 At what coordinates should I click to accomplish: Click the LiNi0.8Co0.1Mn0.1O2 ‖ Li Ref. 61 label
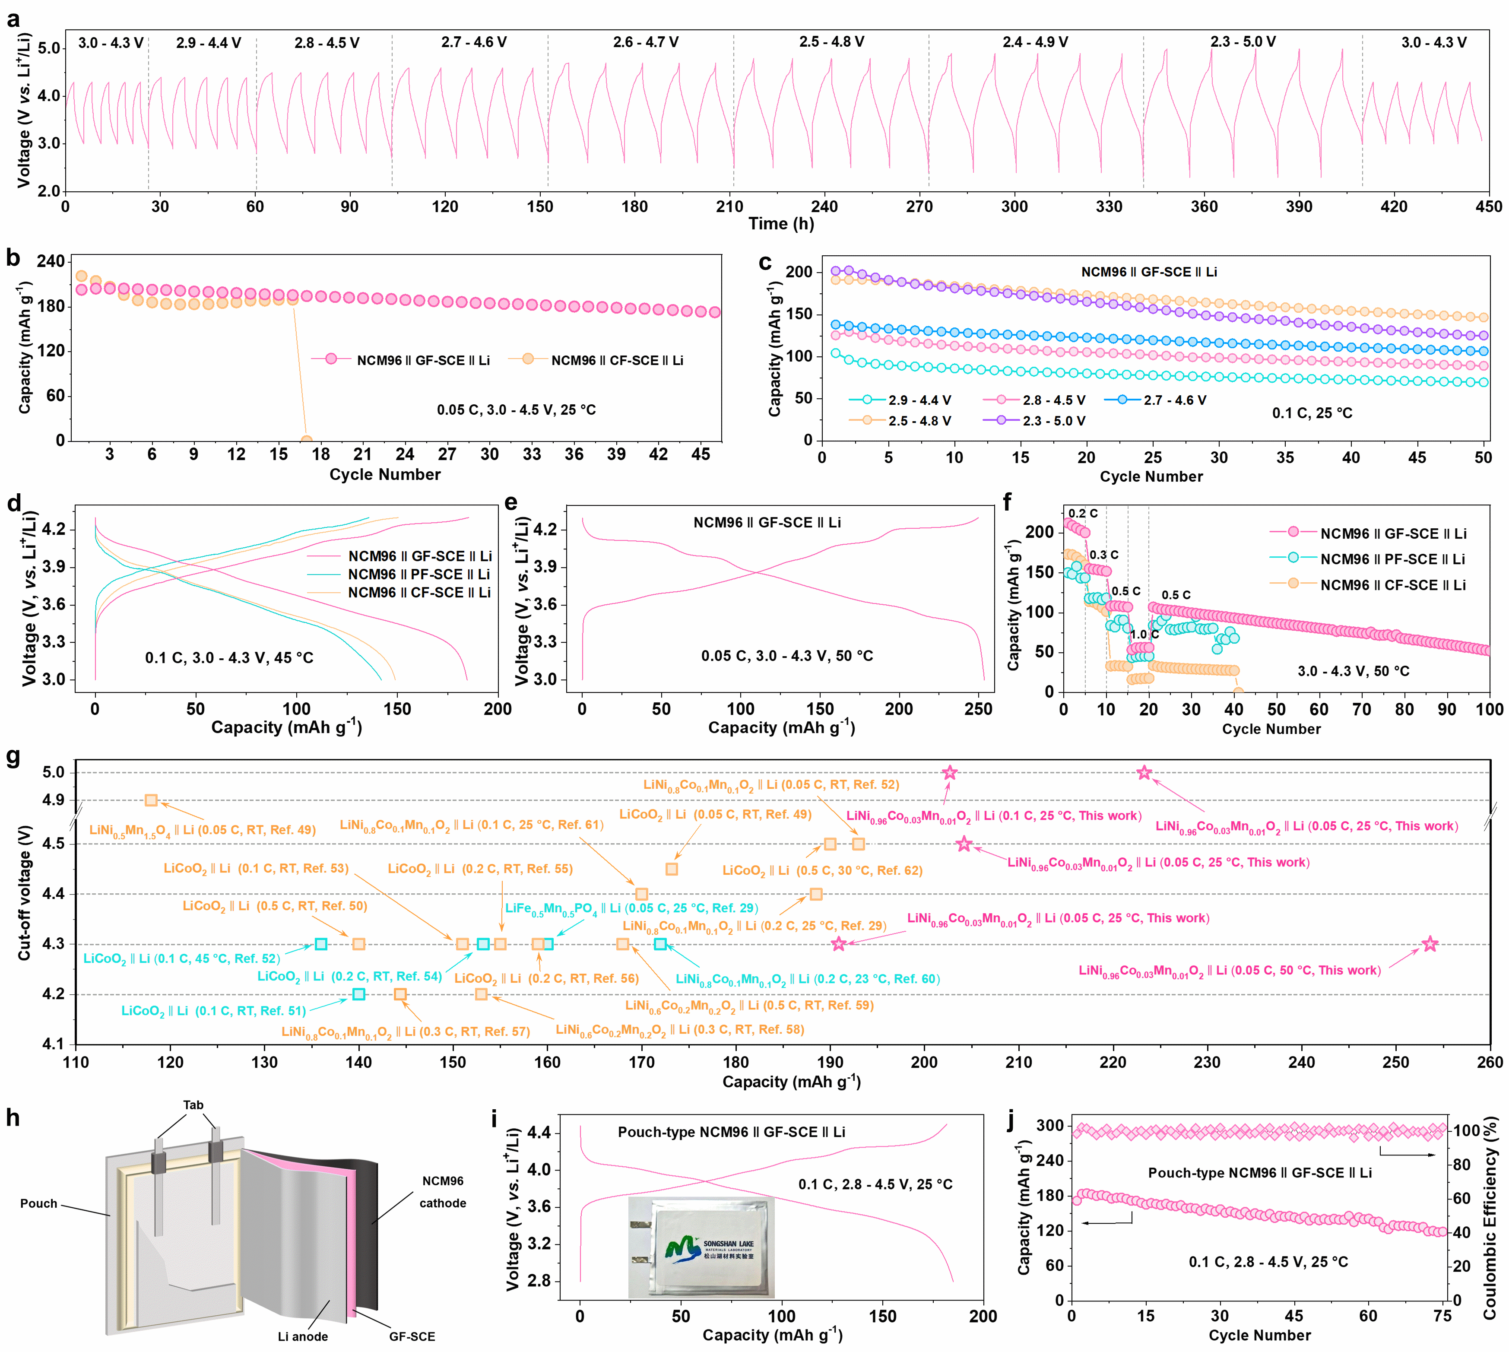pyautogui.click(x=472, y=825)
